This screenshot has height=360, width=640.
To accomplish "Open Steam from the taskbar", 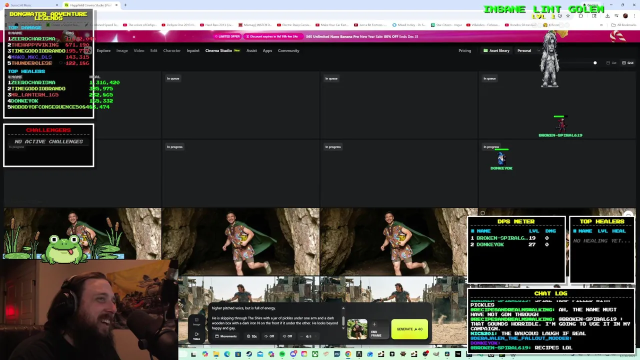I will click(x=249, y=354).
